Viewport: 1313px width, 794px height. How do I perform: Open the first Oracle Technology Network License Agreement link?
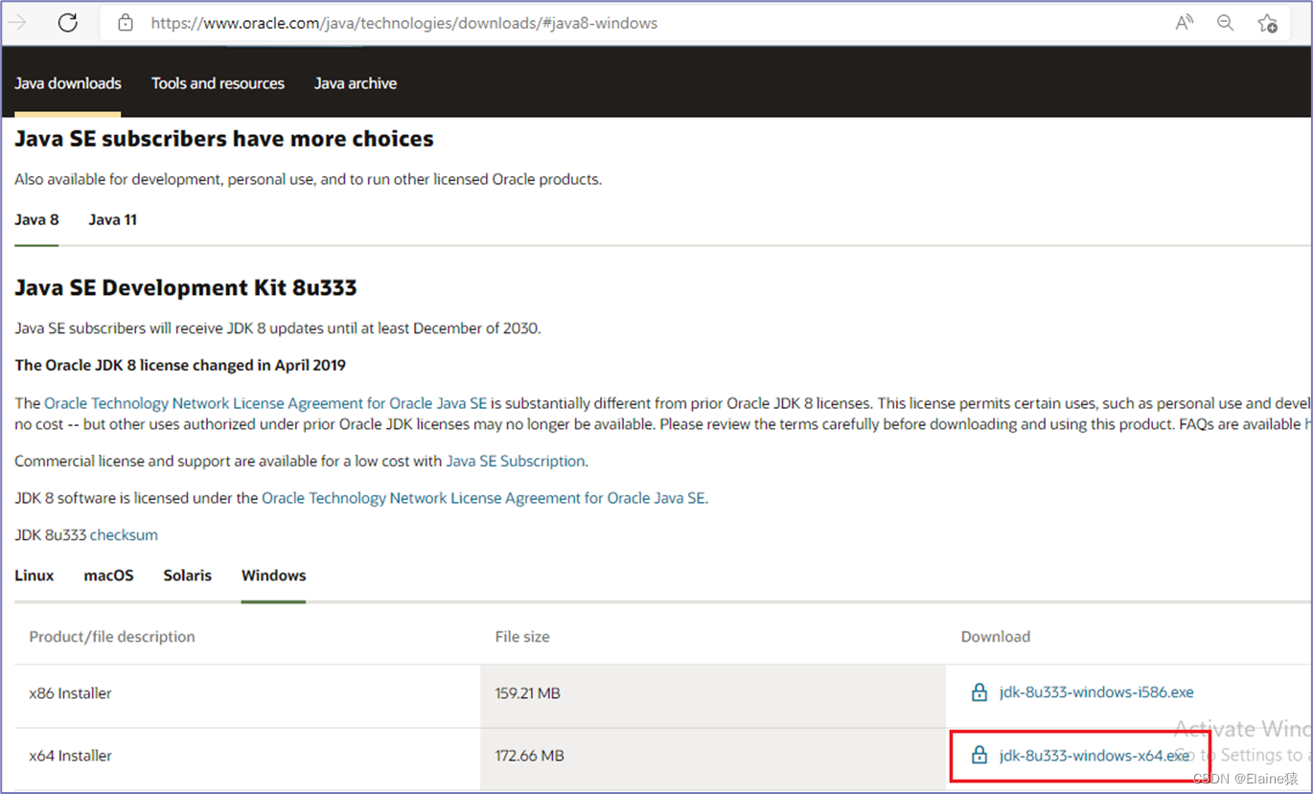click(x=265, y=403)
